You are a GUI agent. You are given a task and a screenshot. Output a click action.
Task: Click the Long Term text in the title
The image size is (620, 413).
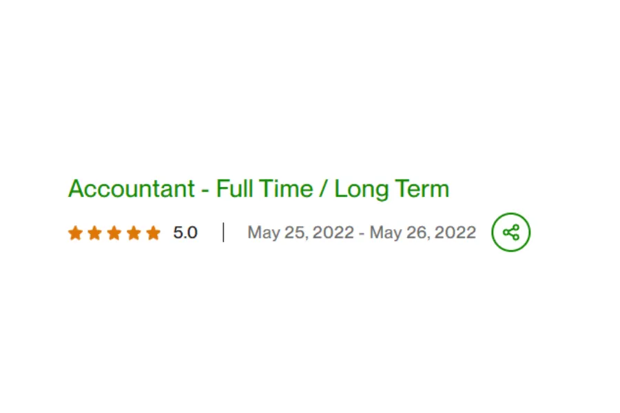pos(392,189)
